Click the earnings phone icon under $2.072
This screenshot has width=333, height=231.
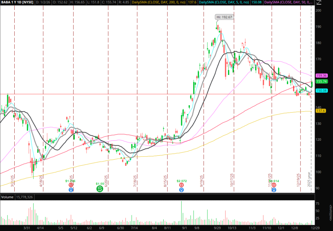181,185
